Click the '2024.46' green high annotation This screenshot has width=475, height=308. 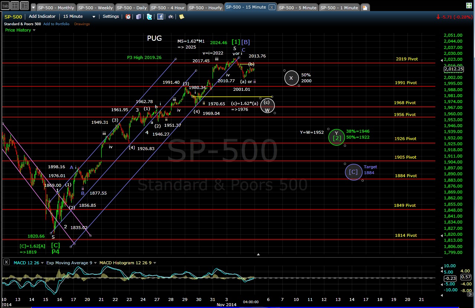tap(218, 43)
